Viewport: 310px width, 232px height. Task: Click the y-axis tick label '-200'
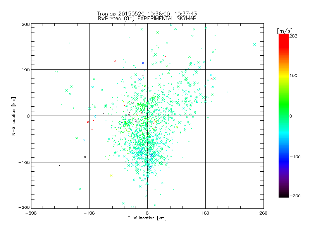pos(24,207)
